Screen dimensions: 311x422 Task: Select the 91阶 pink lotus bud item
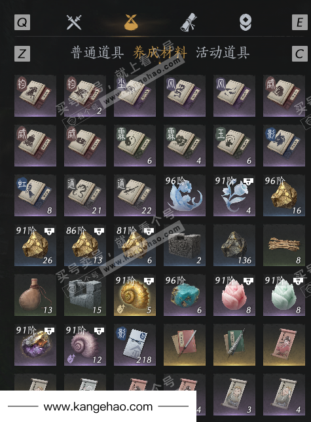(234, 295)
